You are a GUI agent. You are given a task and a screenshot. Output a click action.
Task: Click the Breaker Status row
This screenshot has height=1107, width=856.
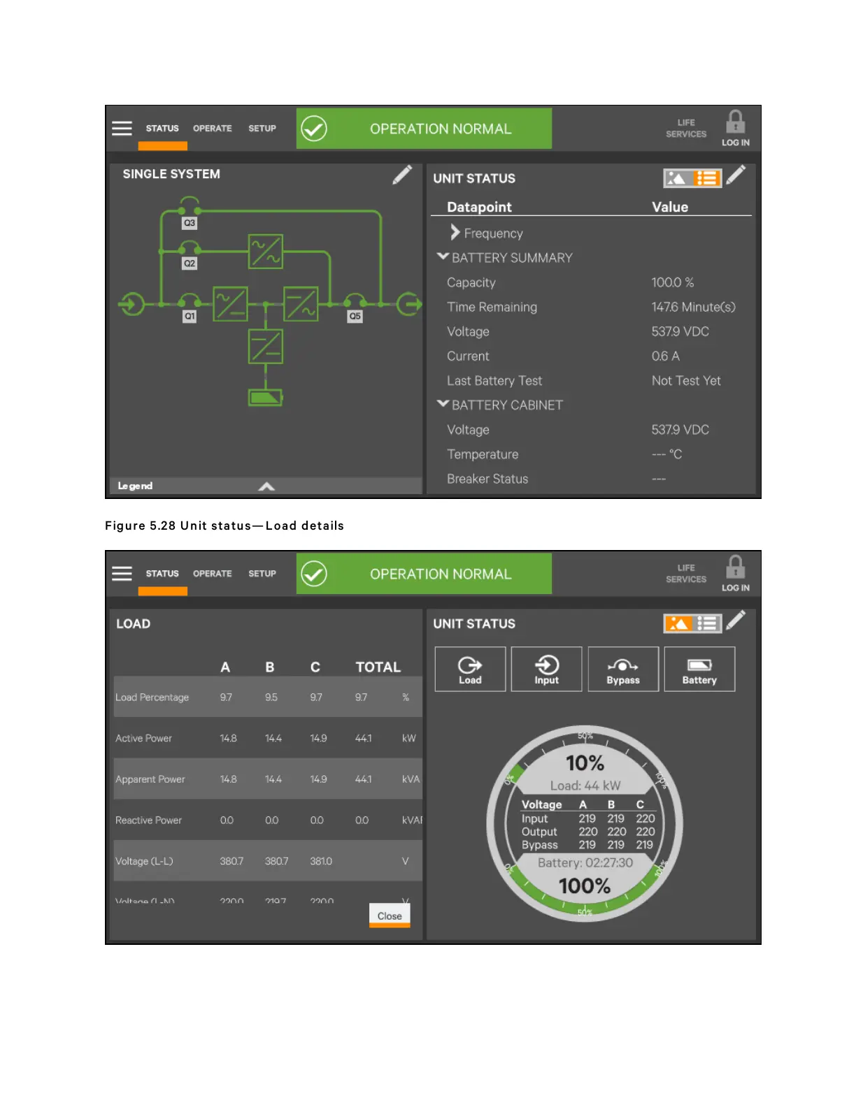point(591,479)
